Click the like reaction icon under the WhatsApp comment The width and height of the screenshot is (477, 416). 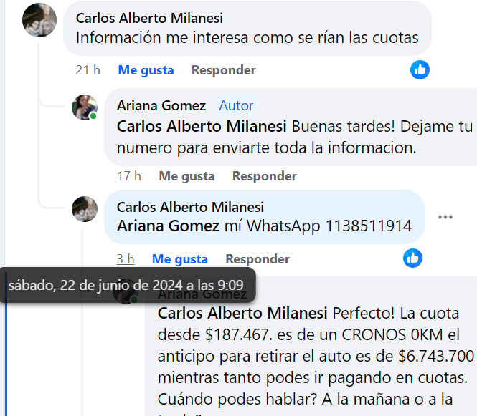pyautogui.click(x=413, y=258)
